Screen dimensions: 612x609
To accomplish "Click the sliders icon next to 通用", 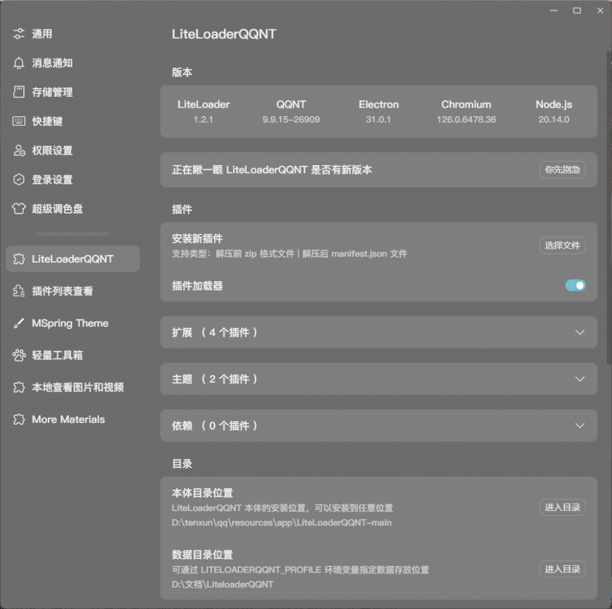I will [19, 34].
